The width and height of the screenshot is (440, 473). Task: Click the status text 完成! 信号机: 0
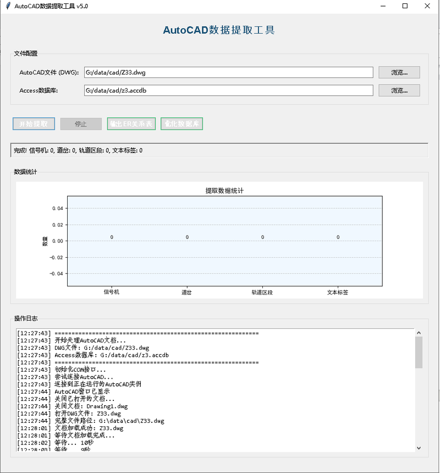(34, 150)
